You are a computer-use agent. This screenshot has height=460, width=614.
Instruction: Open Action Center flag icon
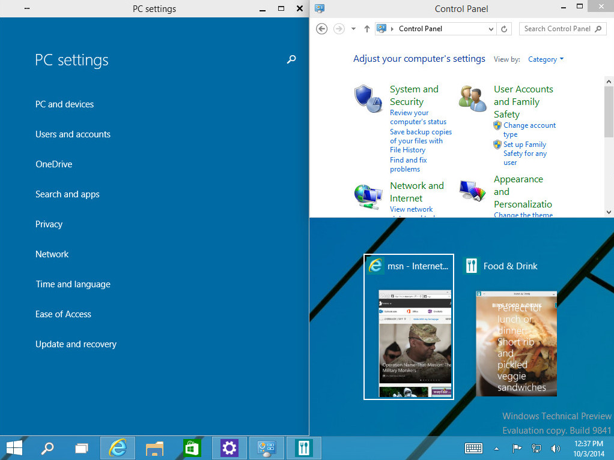(517, 448)
